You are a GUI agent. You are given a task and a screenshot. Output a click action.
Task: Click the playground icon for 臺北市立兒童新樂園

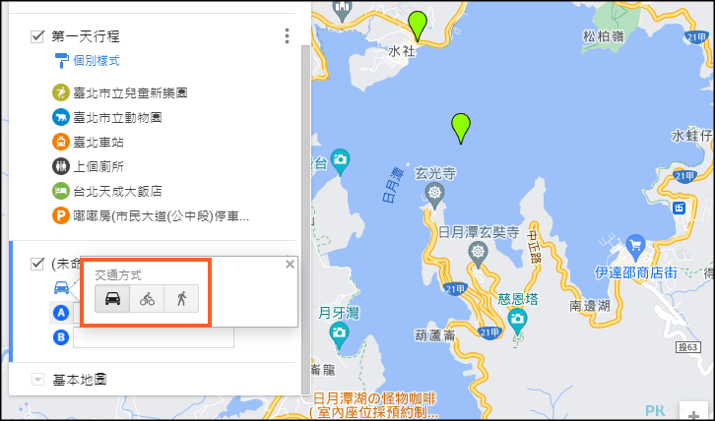pos(61,92)
